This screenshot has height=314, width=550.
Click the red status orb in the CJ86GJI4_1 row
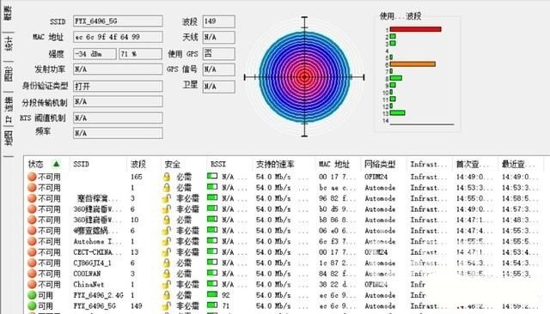click(x=32, y=263)
